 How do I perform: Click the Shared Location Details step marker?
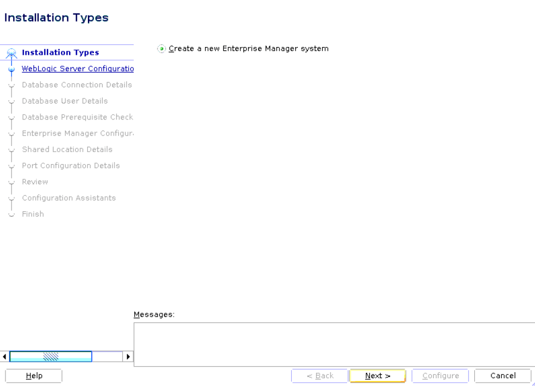click(x=11, y=149)
